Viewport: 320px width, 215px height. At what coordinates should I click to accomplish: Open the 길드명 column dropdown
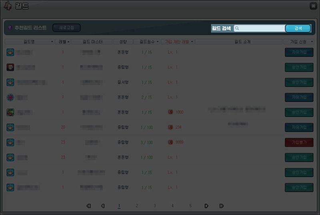click(x=52, y=42)
